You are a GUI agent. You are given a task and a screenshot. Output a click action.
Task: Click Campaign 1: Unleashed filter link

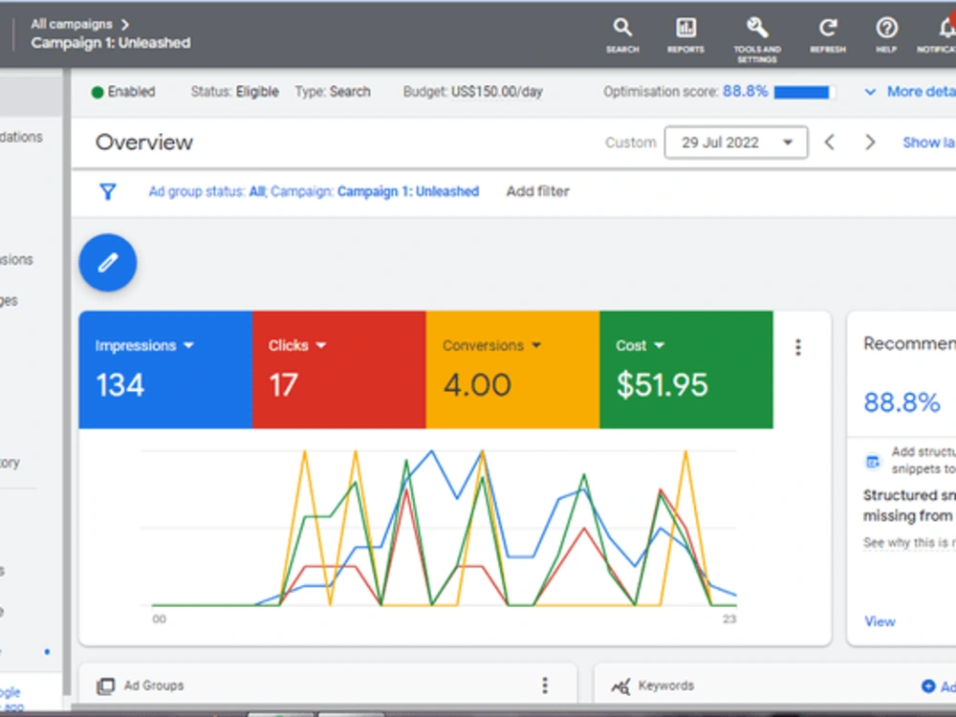[408, 191]
